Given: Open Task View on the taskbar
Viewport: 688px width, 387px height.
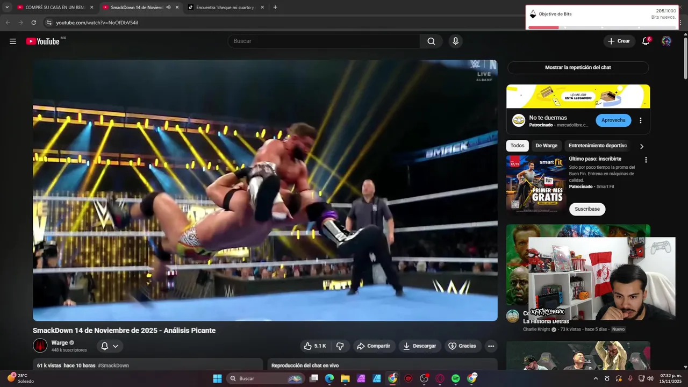Looking at the screenshot, I should tap(314, 378).
